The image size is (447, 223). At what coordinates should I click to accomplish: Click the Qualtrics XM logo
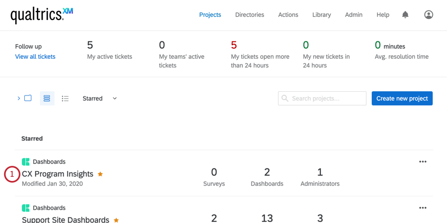[x=42, y=15]
